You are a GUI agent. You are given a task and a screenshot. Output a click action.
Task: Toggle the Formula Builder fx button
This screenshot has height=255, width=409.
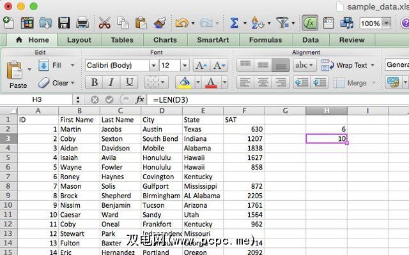pyautogui.click(x=310, y=23)
